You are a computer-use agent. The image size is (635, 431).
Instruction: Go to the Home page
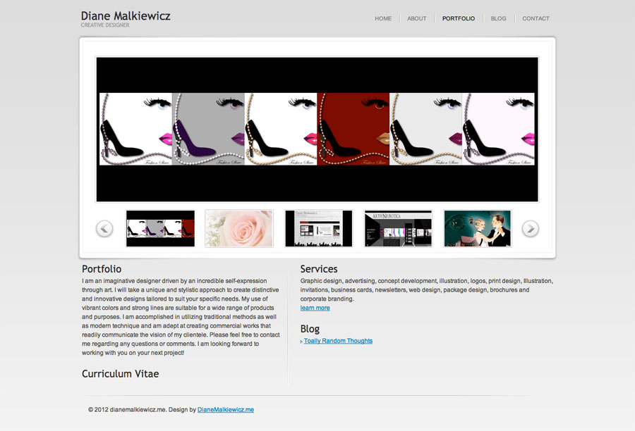click(x=383, y=19)
